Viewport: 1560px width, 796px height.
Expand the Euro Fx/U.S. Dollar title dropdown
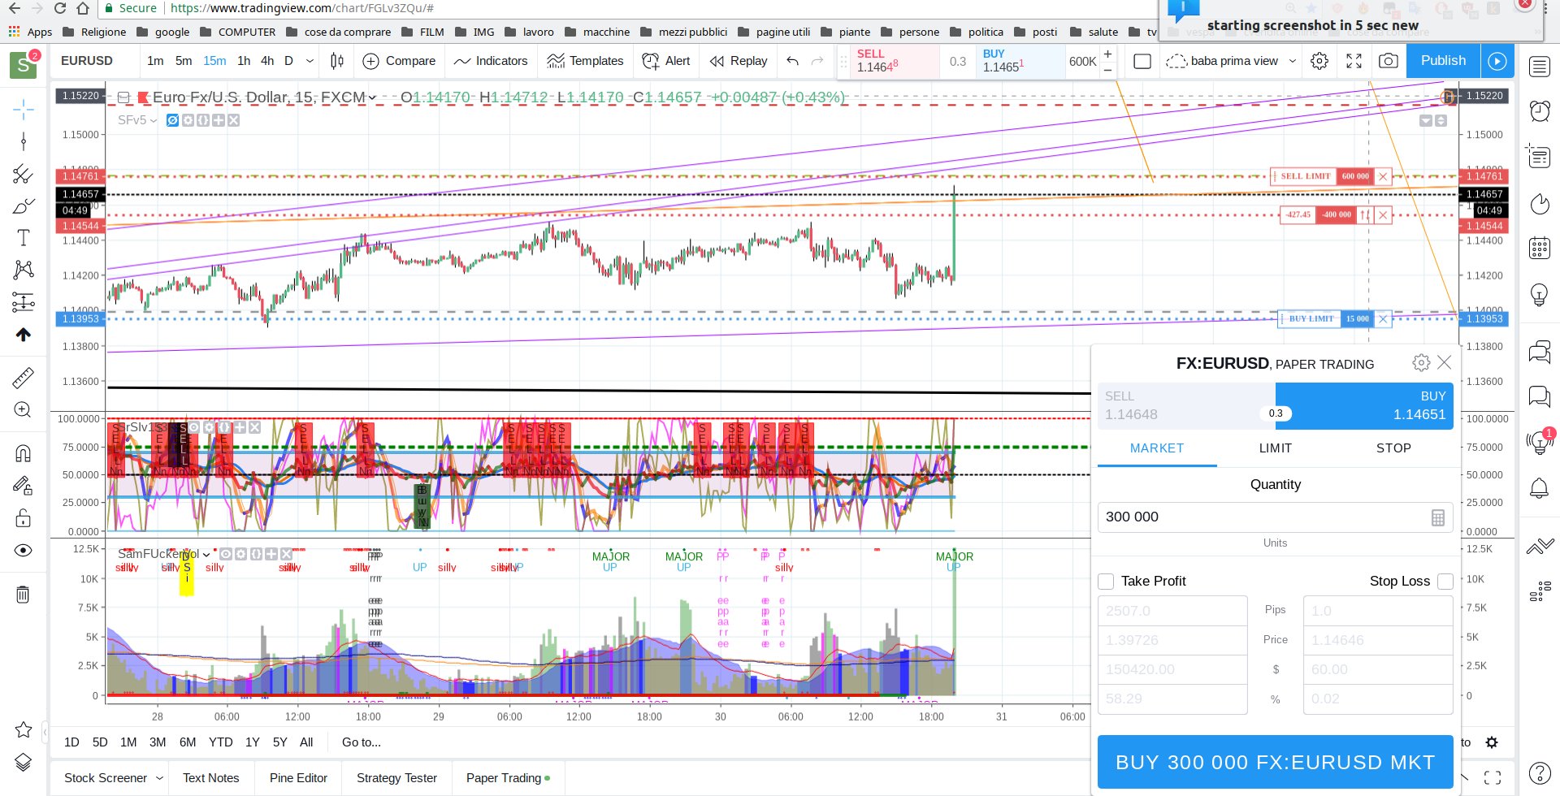click(x=372, y=97)
